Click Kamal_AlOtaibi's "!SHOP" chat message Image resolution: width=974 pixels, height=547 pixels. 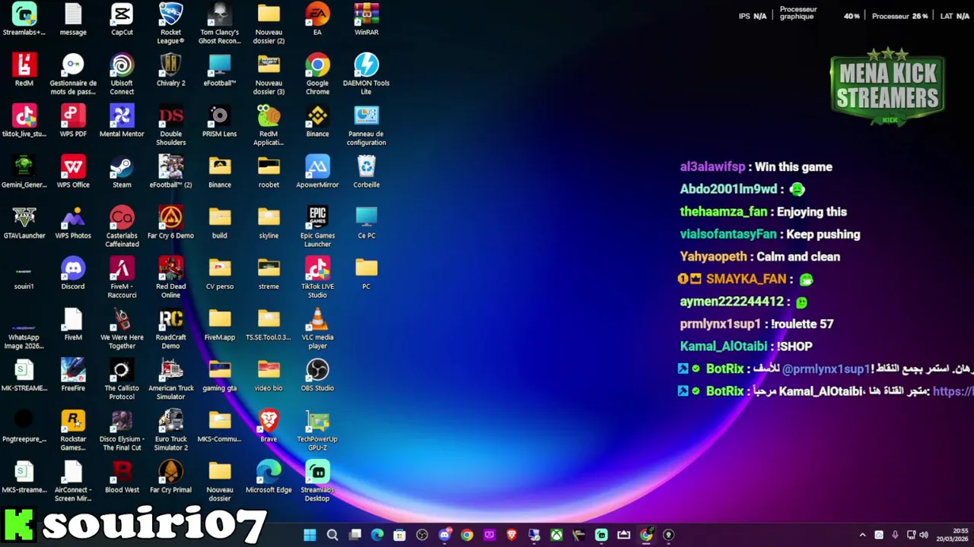[794, 346]
